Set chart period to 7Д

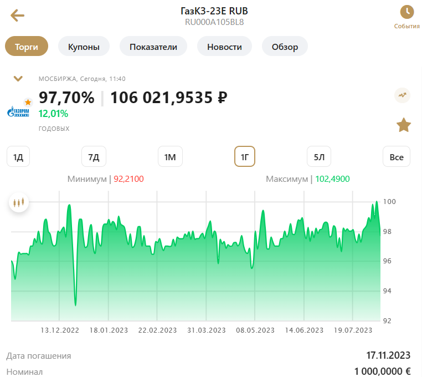(x=94, y=156)
